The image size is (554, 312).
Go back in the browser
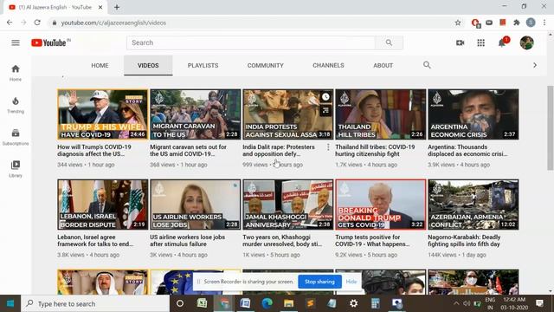tap(10, 23)
